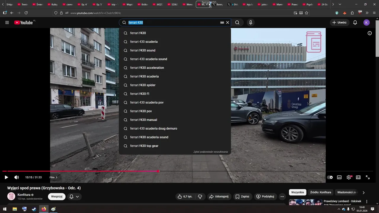The height and width of the screenshot is (213, 379).
Task: Join channel with Wesprzyj button
Action: [57, 196]
